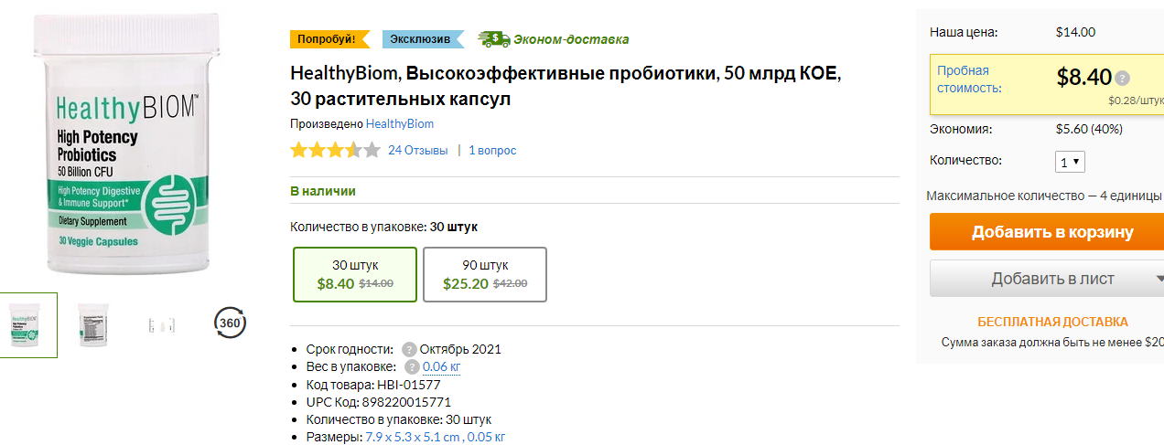Click 'Добавить в корзину' button

click(1047, 232)
